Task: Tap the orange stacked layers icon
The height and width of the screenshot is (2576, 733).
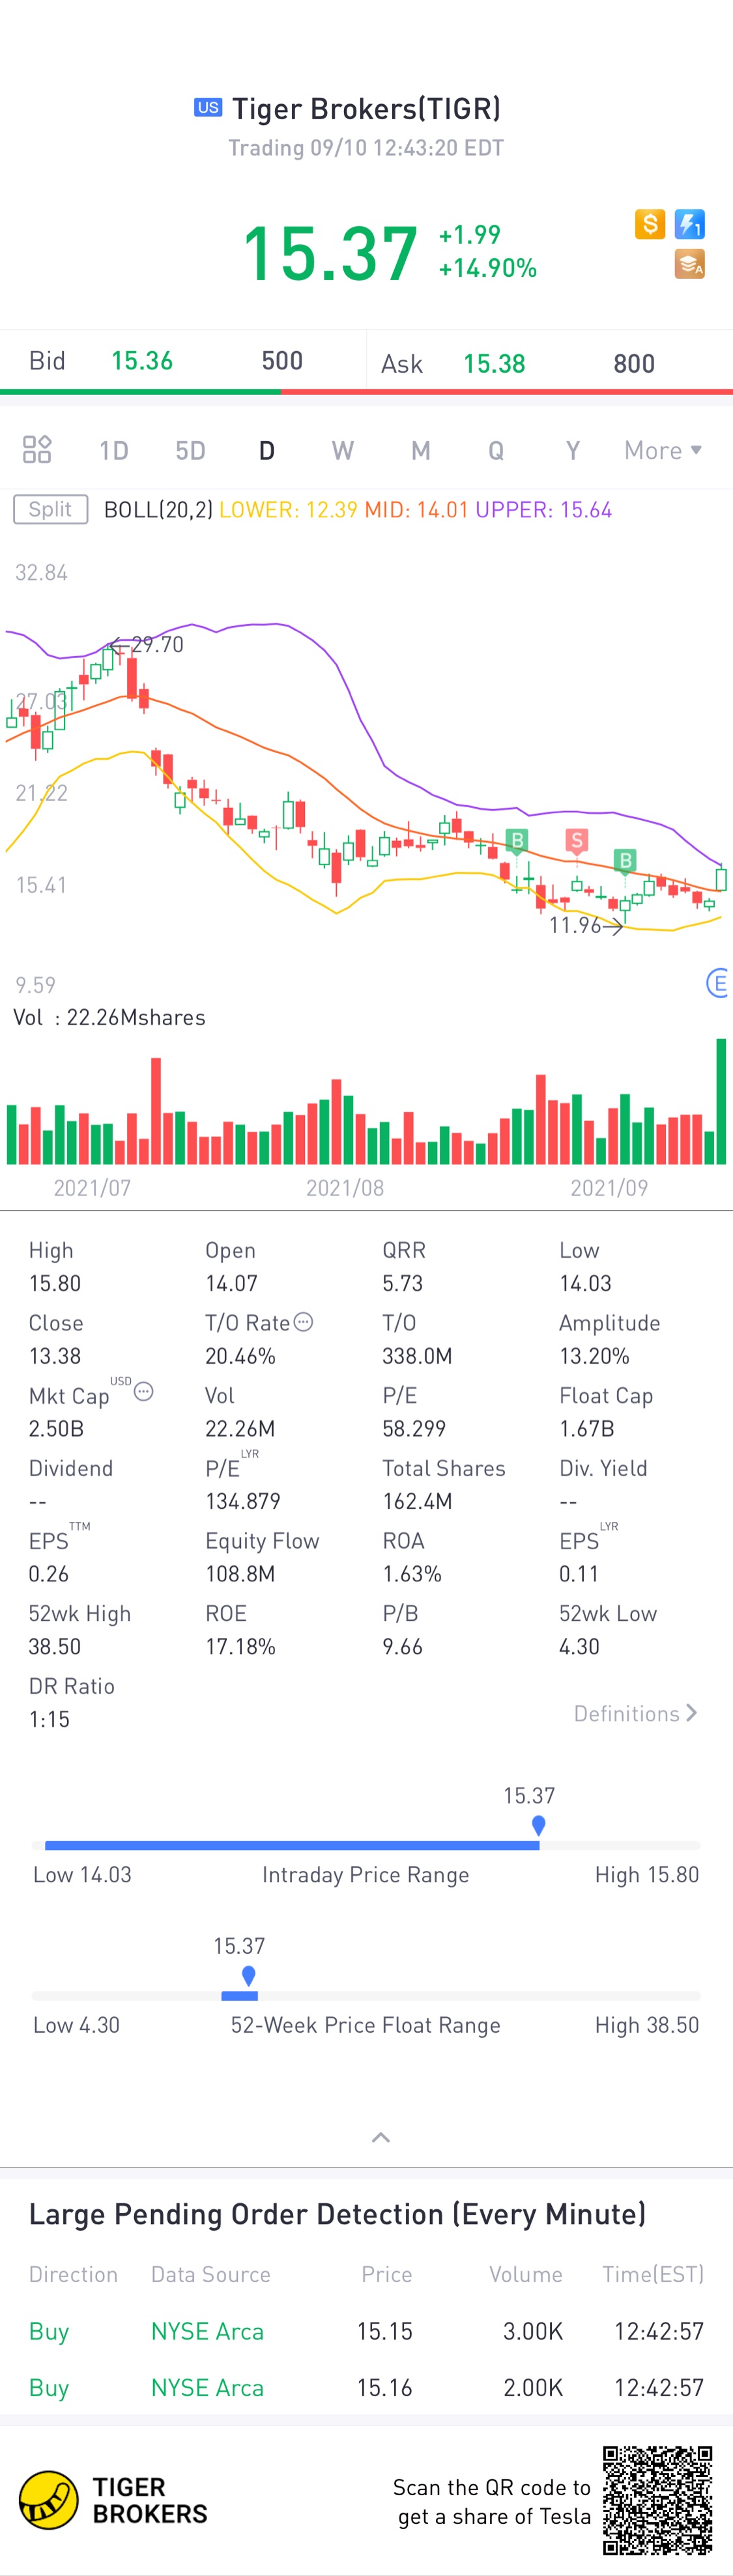Action: (x=690, y=264)
